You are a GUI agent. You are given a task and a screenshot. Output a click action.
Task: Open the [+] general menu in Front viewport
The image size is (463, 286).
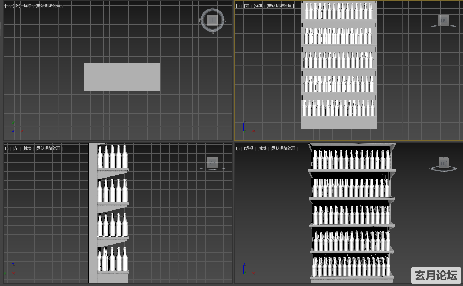239,6
